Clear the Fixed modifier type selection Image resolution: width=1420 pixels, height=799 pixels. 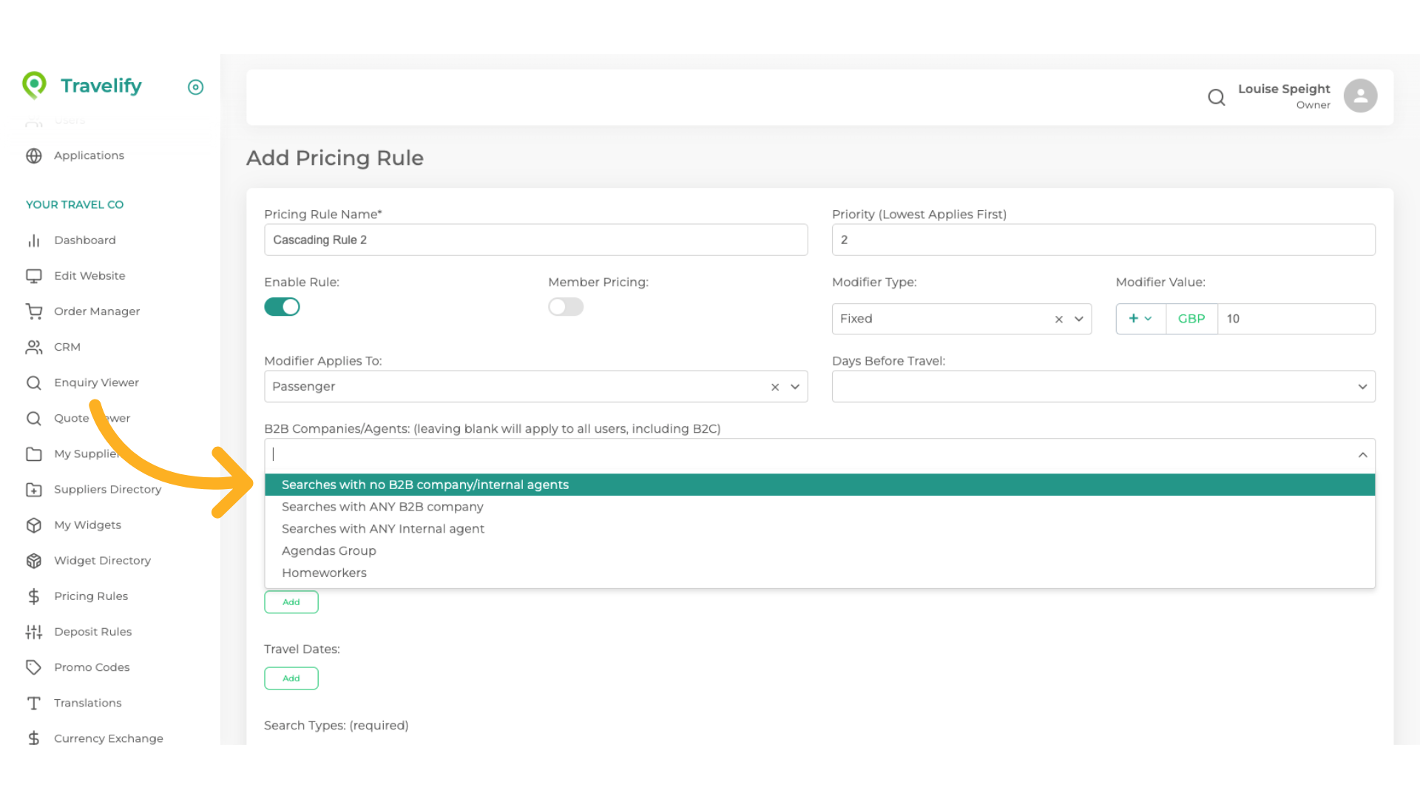click(x=1058, y=320)
